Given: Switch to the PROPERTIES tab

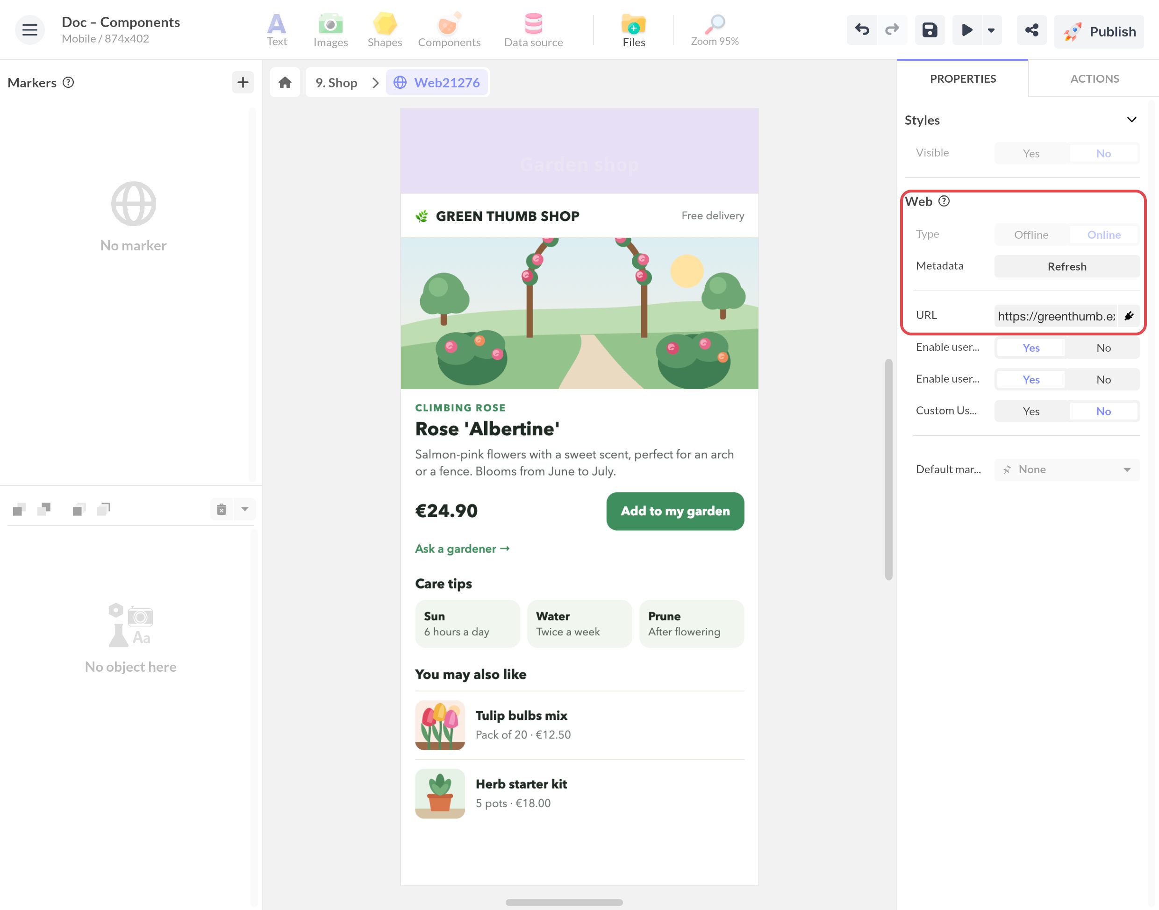Looking at the screenshot, I should point(962,78).
